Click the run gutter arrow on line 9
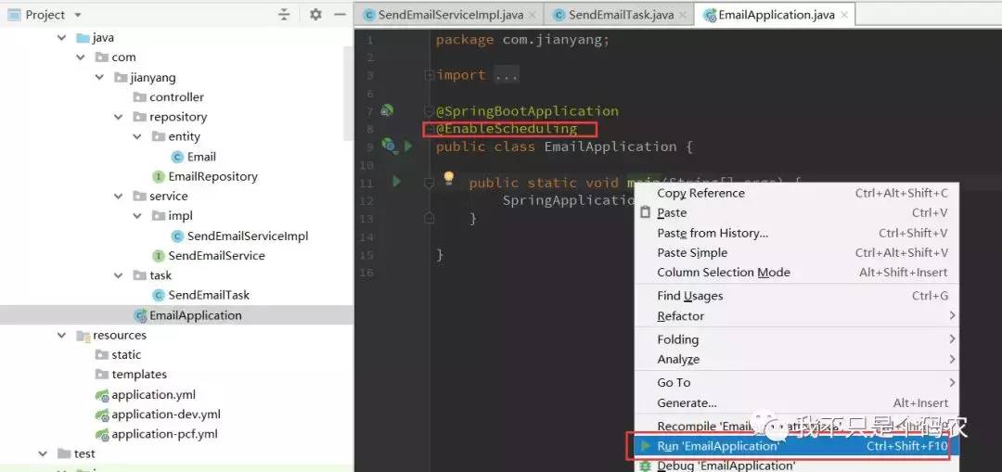The image size is (1002, 472). pyautogui.click(x=407, y=147)
